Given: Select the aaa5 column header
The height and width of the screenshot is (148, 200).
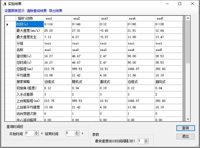Looking at the screenshot, I should [169, 19].
